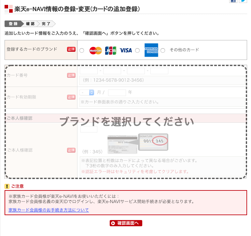
Task: Click the American Express logo
Action: point(151,50)
